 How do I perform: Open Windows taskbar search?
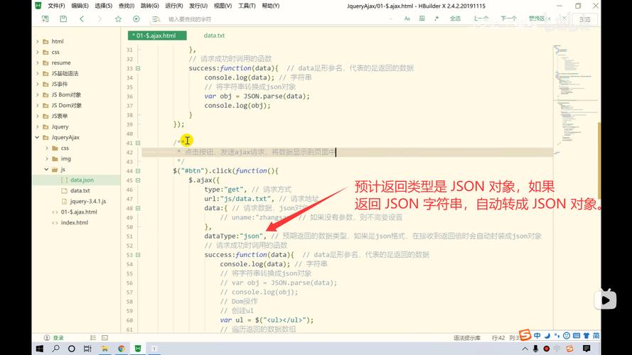point(55,349)
